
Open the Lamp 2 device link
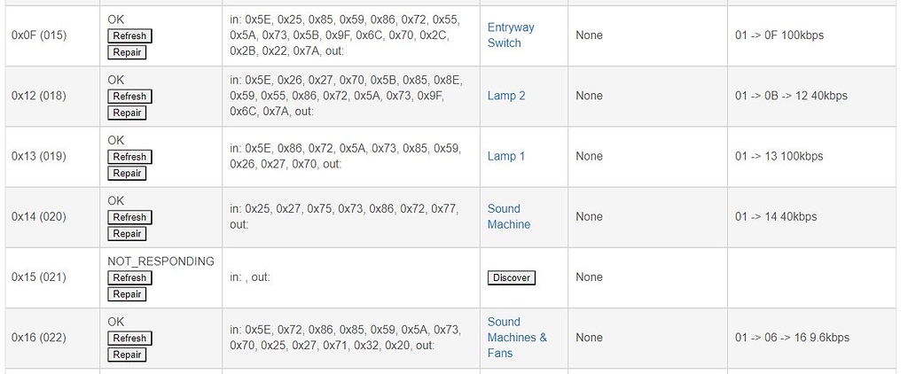(506, 96)
